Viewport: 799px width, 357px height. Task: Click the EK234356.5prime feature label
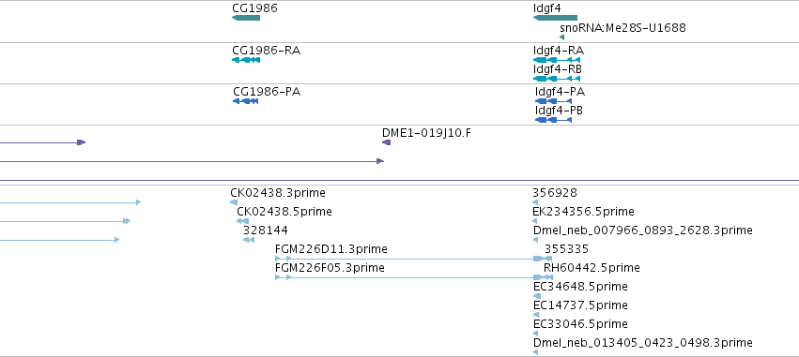tap(583, 212)
